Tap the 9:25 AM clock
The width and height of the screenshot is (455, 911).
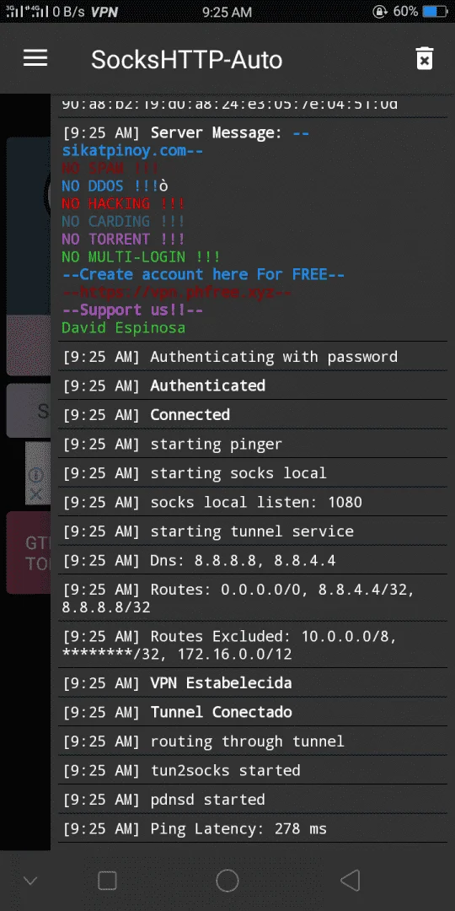click(227, 12)
